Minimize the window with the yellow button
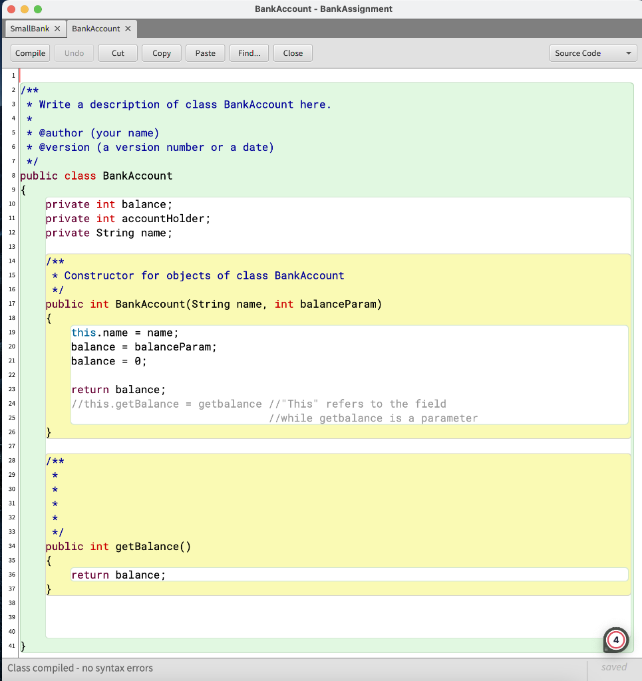Image resolution: width=642 pixels, height=681 pixels. point(24,9)
